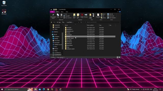
Task: Open Local Disk (C:) in the navigation pane
Action: [x=57, y=53]
